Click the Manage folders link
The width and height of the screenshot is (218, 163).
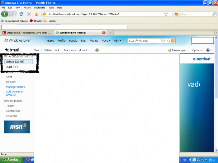[x=15, y=87]
